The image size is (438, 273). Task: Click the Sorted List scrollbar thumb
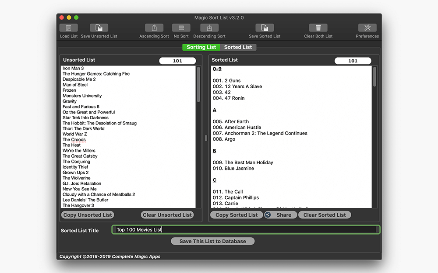[374, 76]
